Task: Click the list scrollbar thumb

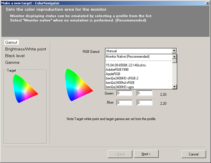Action: [174, 61]
